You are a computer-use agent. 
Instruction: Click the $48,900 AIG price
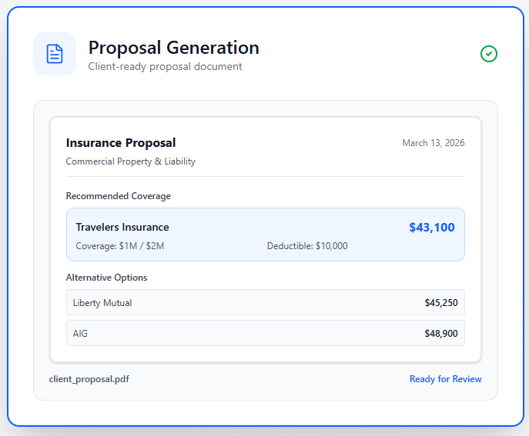pyautogui.click(x=440, y=334)
